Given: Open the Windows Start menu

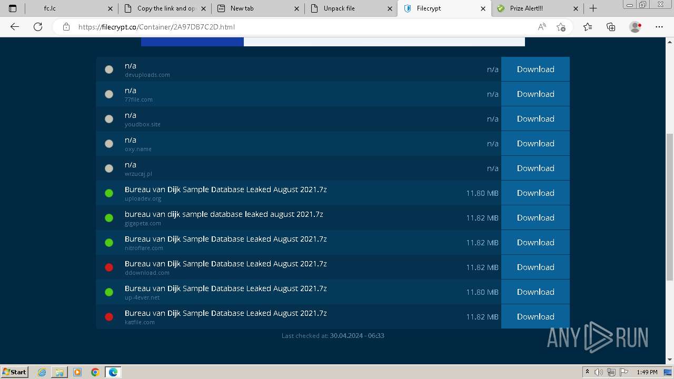Looking at the screenshot, I should pyautogui.click(x=15, y=372).
